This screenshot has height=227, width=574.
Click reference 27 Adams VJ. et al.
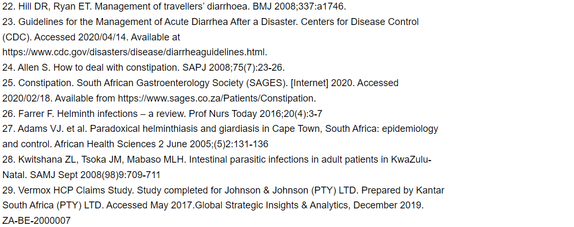tap(220, 137)
